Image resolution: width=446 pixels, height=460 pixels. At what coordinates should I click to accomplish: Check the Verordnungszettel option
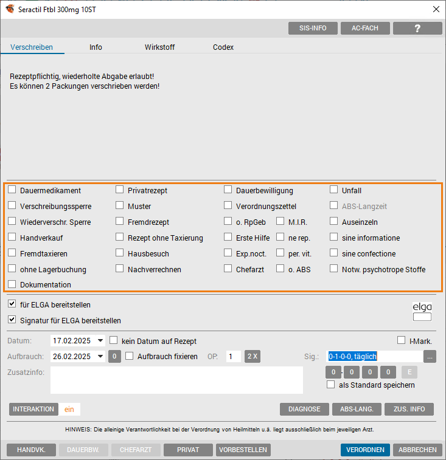point(228,205)
